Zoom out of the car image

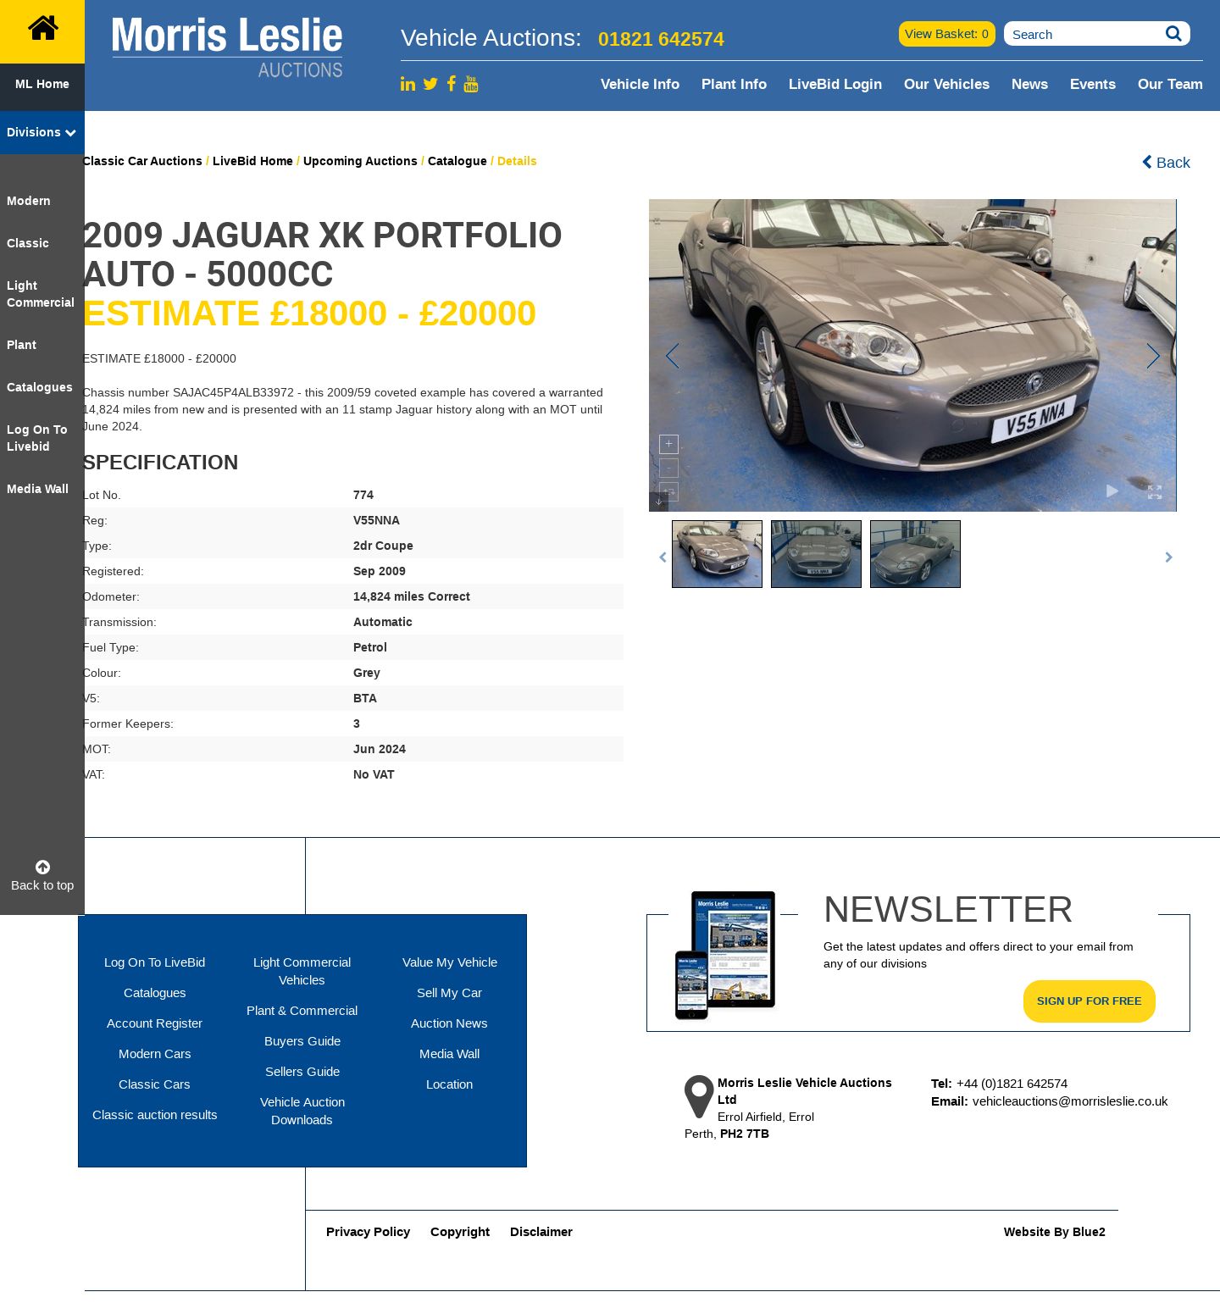pos(668,468)
